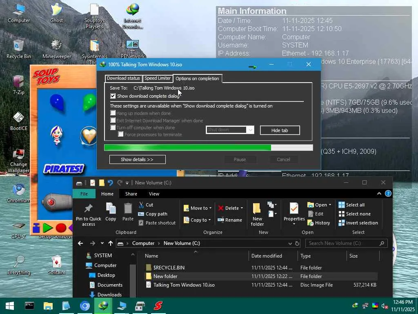Open the Shut down combo box

pos(230,130)
